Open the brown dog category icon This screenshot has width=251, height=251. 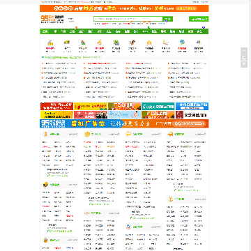(x=132, y=43)
